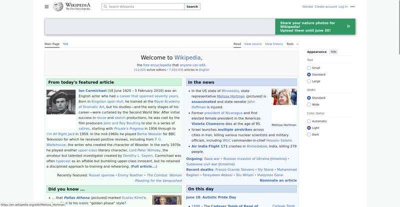400x207 pixels.
Task: Select Dark color mode
Action: pos(309,134)
